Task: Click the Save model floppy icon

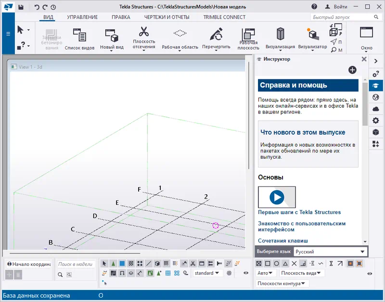Action: pos(21,7)
